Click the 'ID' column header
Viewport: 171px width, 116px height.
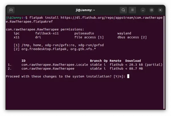(x=23, y=61)
